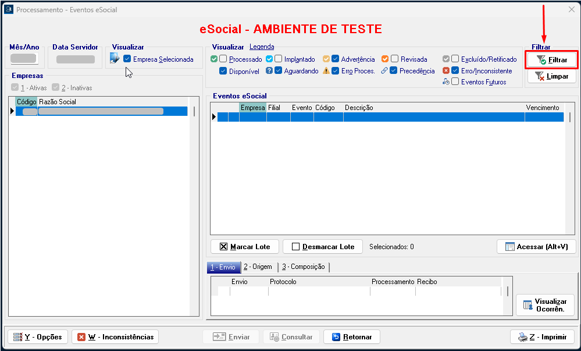Enable the Processado checkbox
This screenshot has width=581, height=351.
tap(223, 59)
